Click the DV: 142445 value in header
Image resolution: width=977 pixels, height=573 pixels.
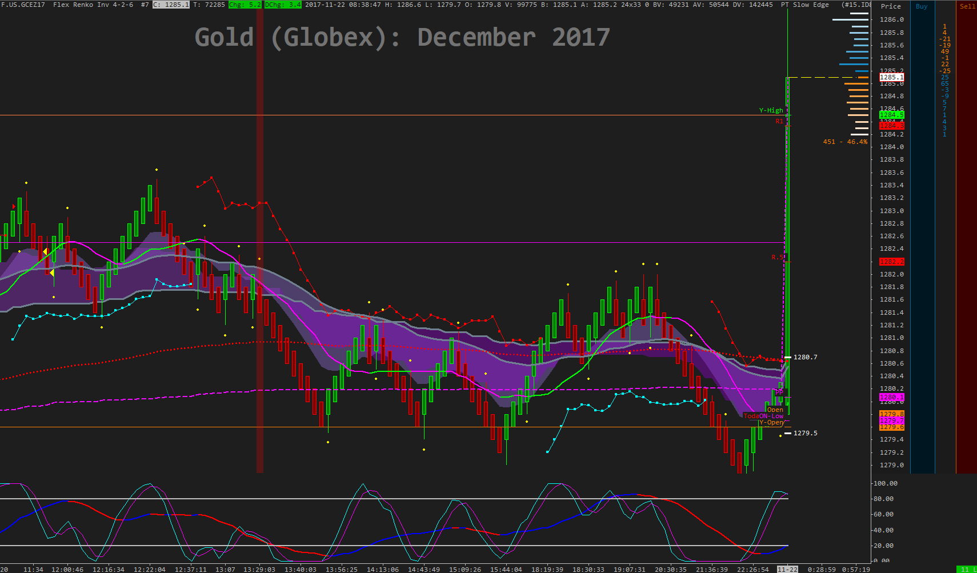click(752, 5)
